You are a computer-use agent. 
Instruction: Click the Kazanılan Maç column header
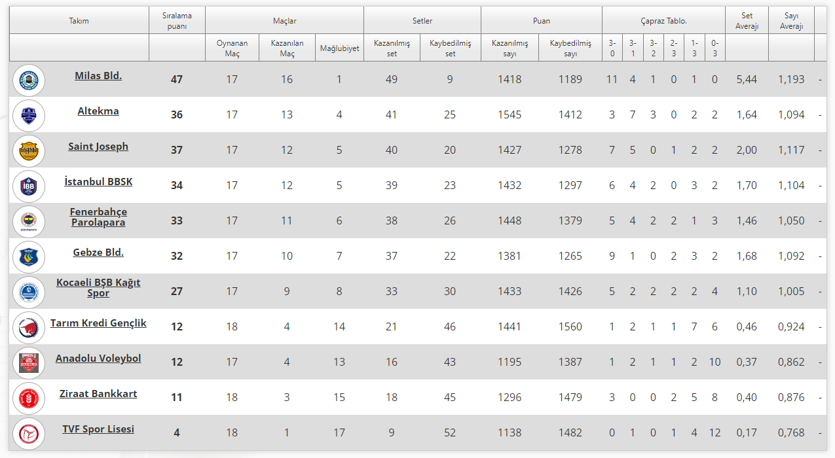pyautogui.click(x=287, y=48)
